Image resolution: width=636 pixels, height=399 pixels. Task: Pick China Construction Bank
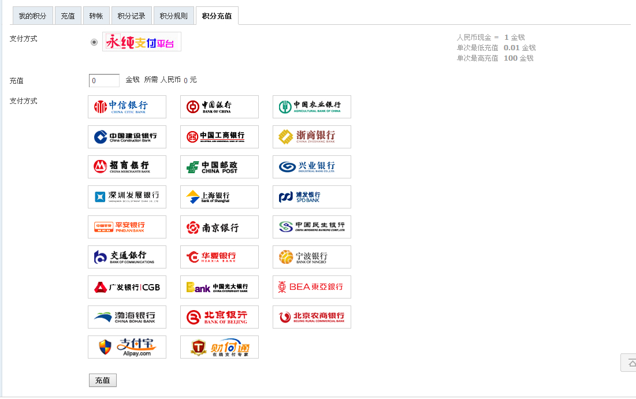coord(127,137)
